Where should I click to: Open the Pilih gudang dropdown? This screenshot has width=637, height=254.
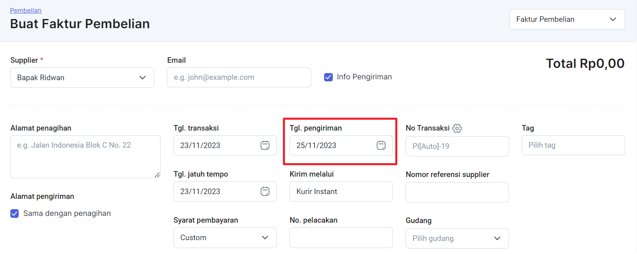457,238
